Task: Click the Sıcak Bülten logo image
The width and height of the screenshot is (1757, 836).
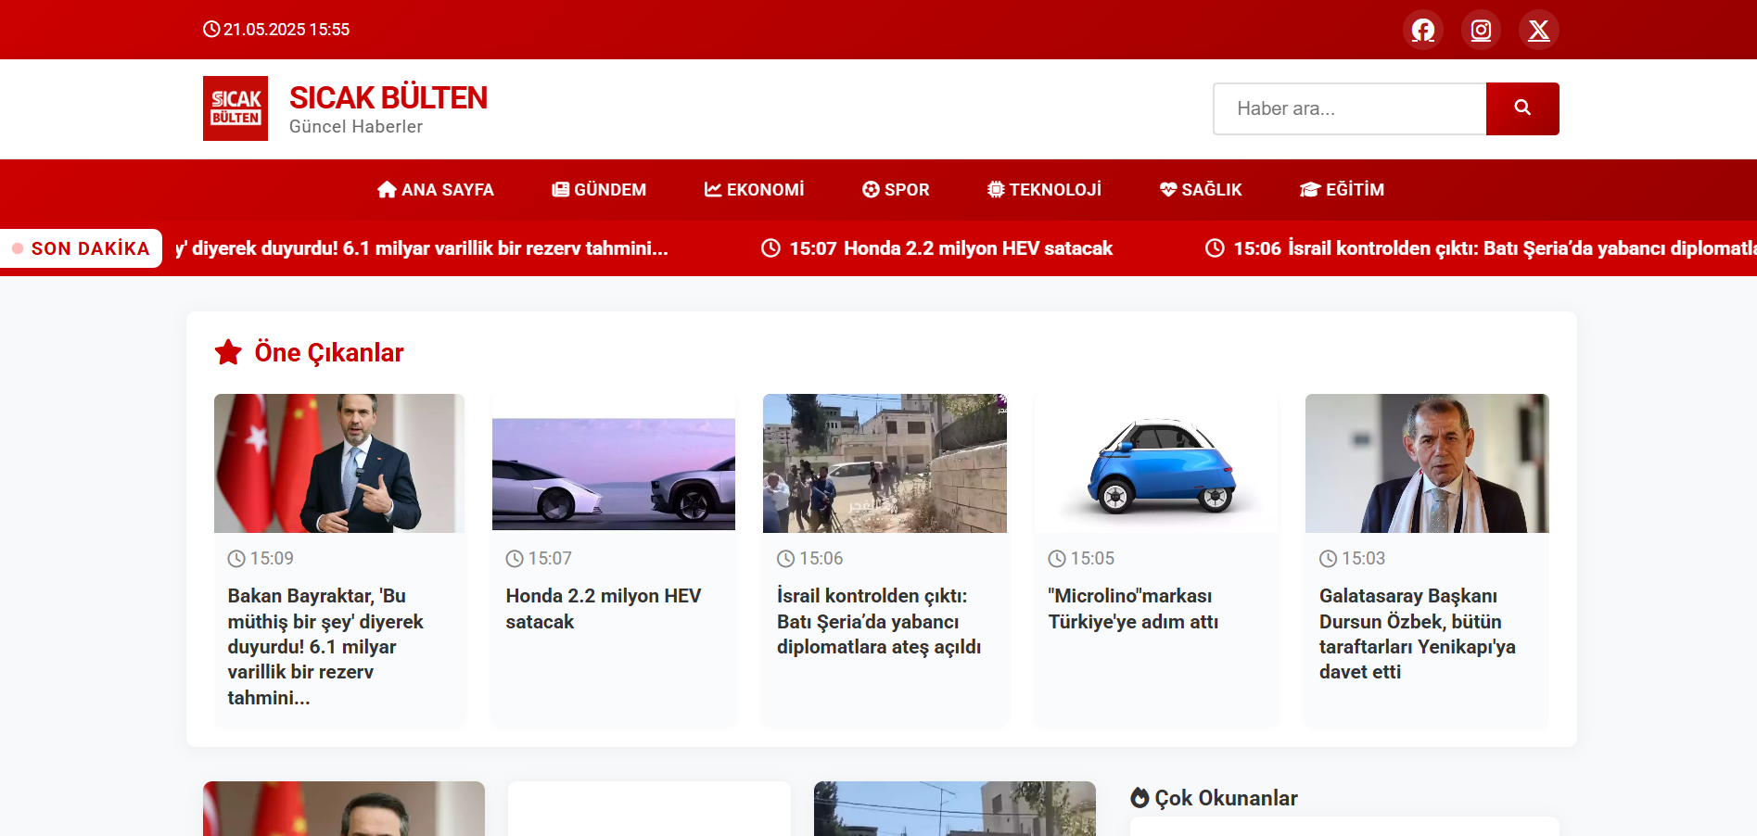Action: [x=236, y=108]
